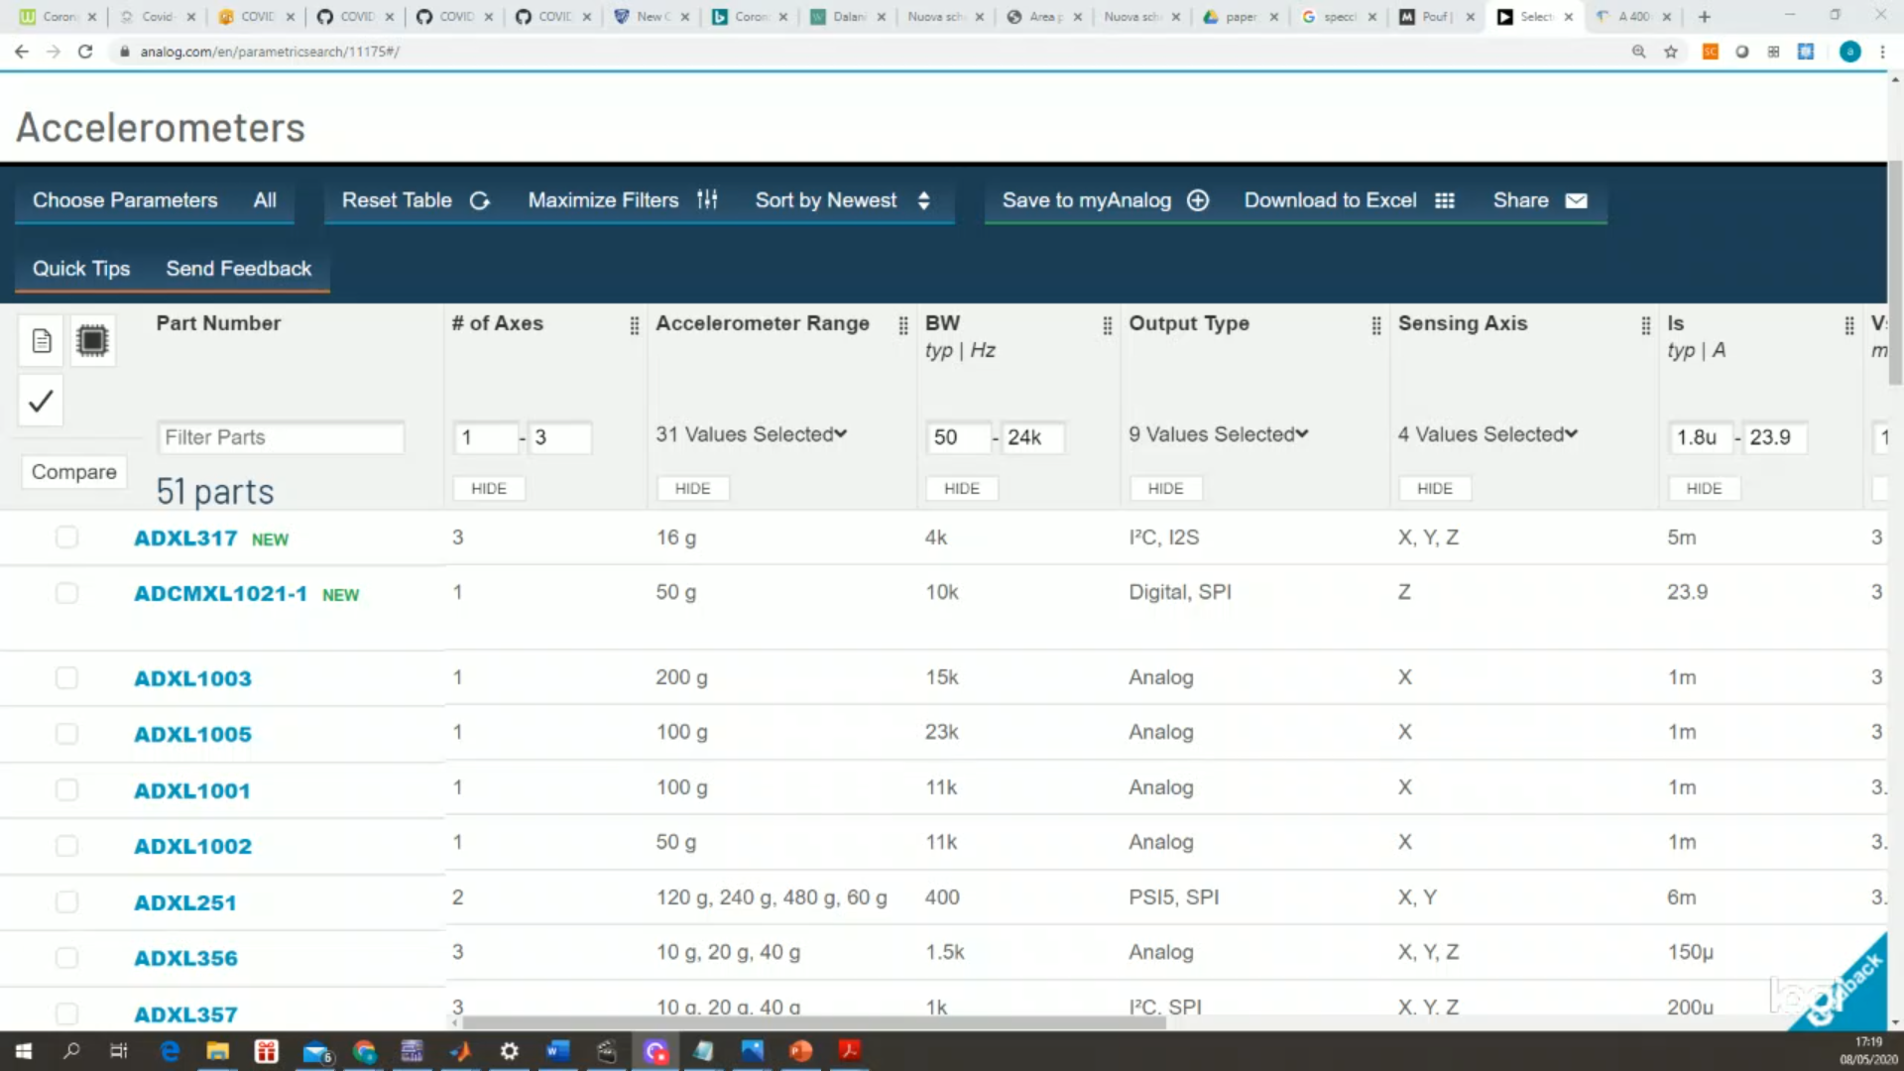Open the Sort by Newest selector
The height and width of the screenshot is (1071, 1904).
point(842,200)
